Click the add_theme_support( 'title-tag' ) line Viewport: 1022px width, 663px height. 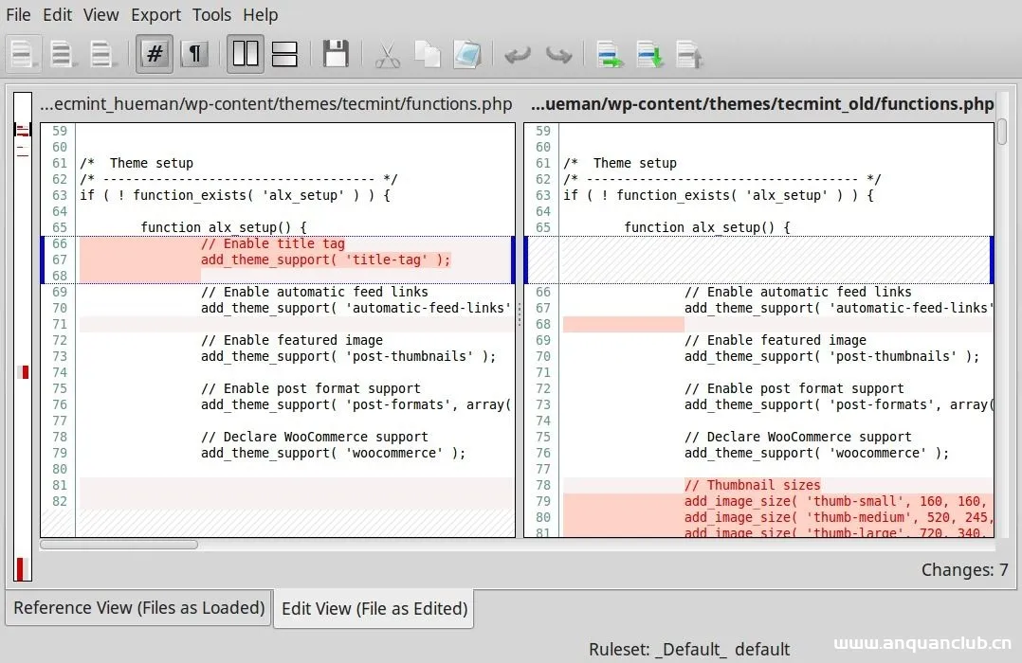(x=325, y=260)
